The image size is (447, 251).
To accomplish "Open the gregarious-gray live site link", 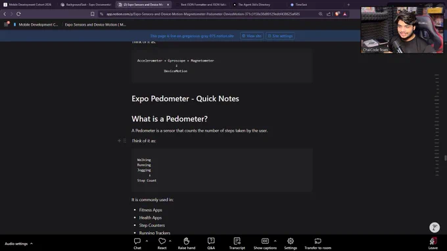I will click(x=192, y=36).
